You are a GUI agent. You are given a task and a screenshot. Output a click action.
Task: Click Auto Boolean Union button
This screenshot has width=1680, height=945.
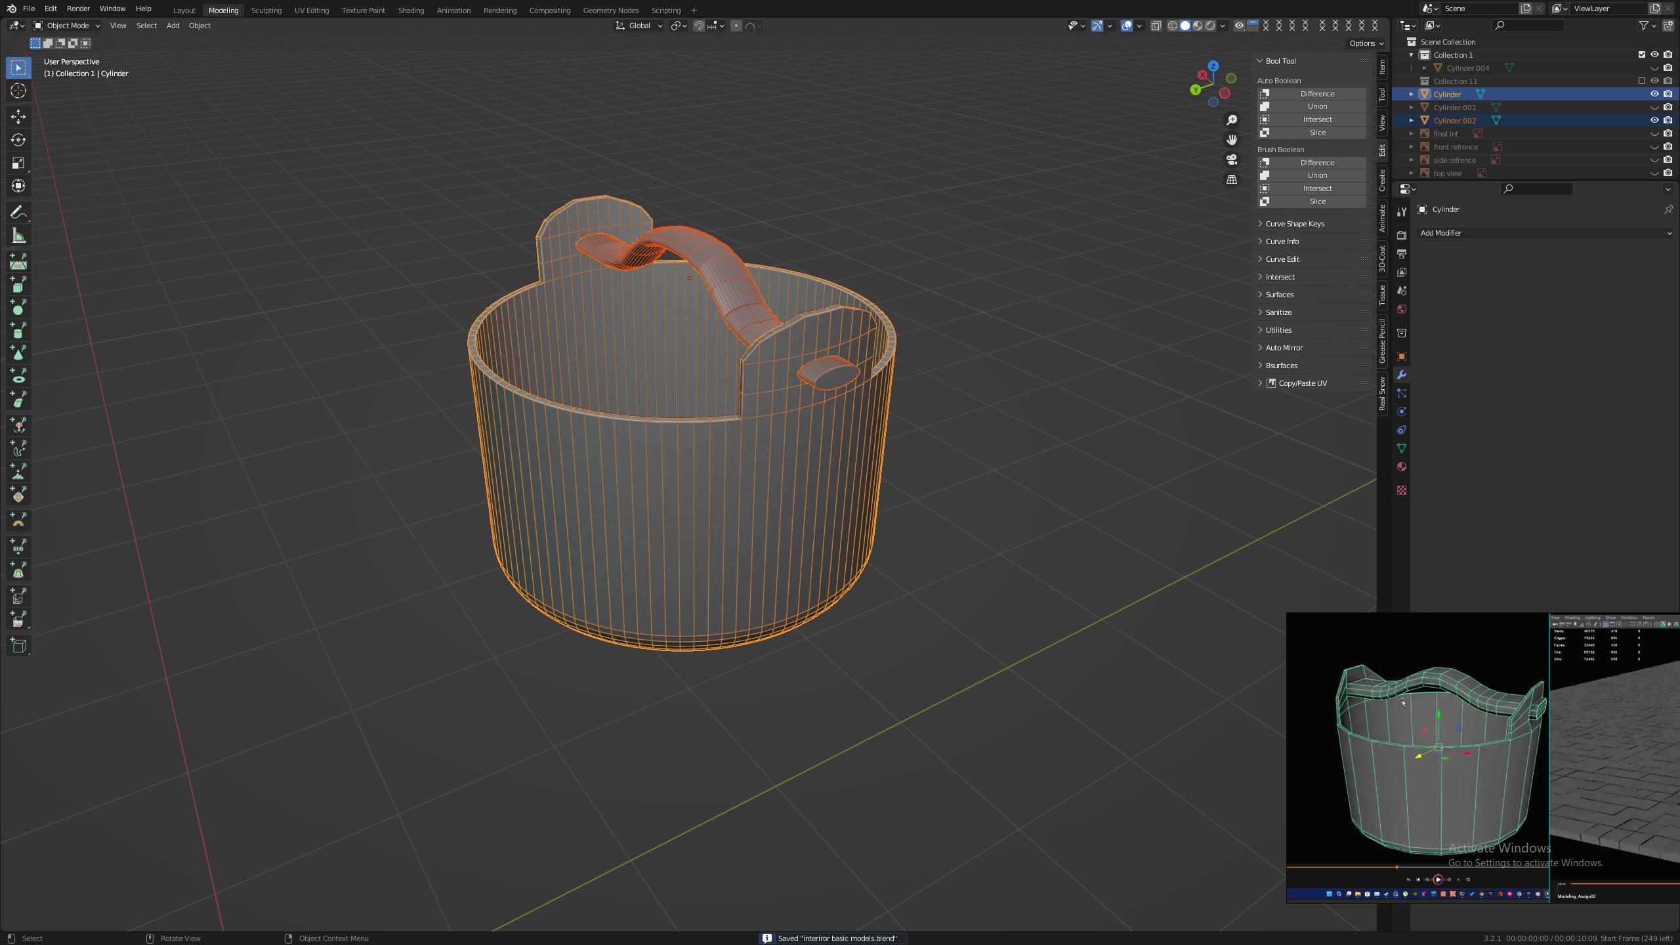pos(1311,106)
